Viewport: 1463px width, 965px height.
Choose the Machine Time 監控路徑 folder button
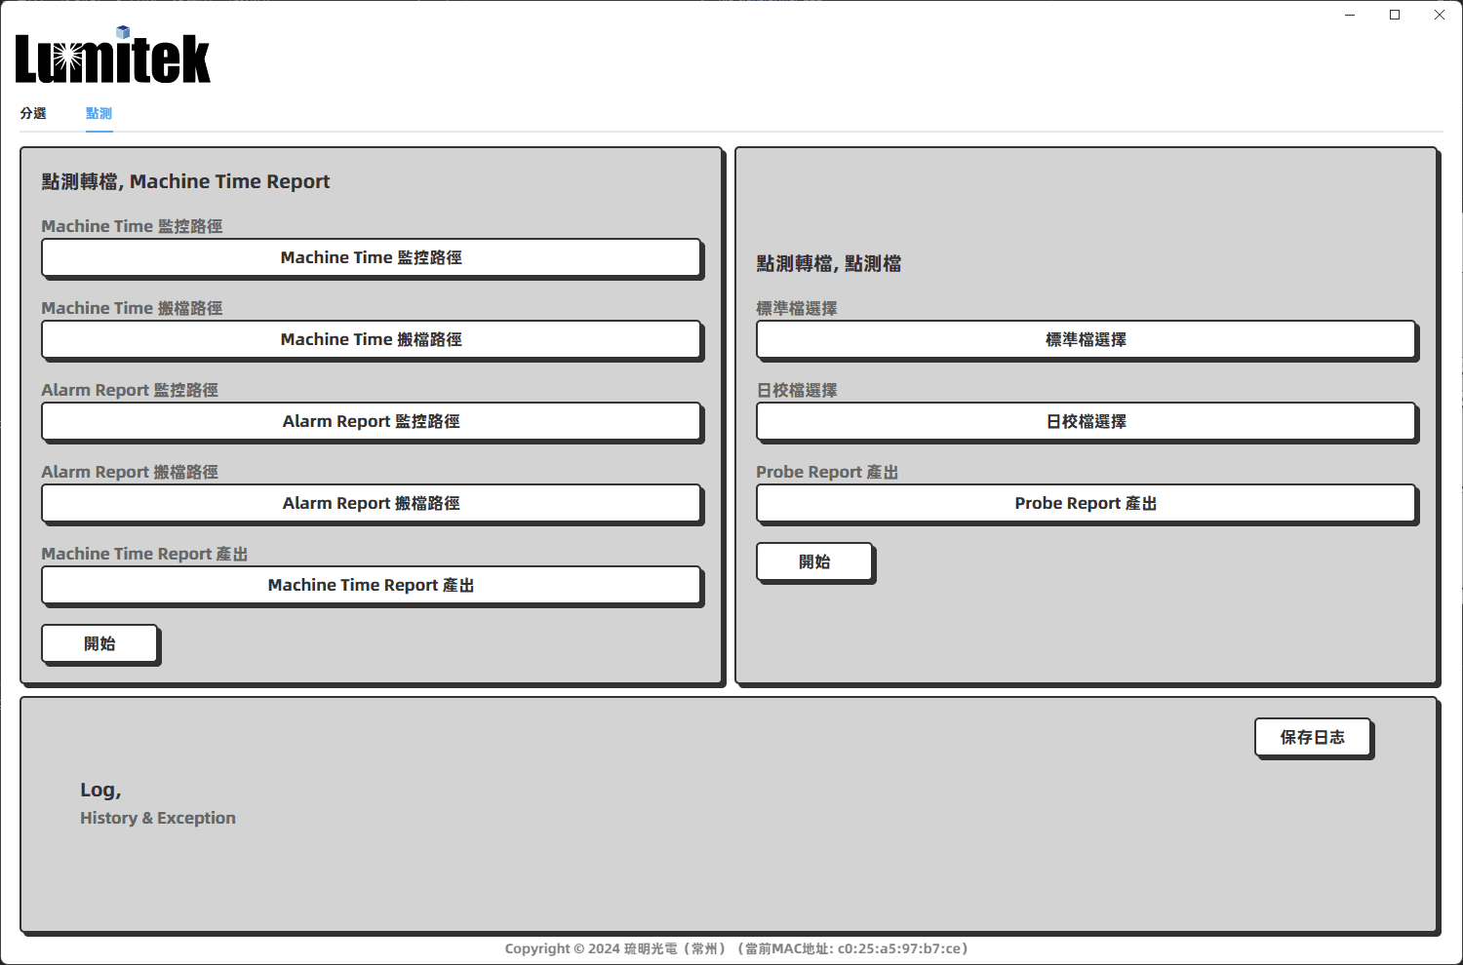click(371, 257)
